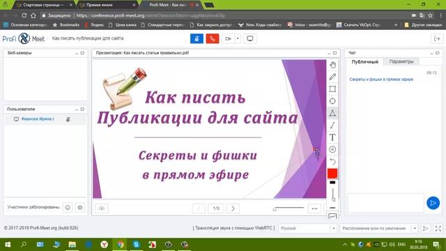Viewport: 446px width, 251px height.
Task: Adjust the presentation zoom slider
Action: (x=288, y=208)
